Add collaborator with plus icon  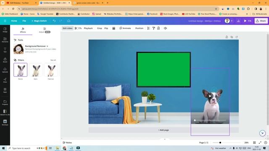coord(232,21)
